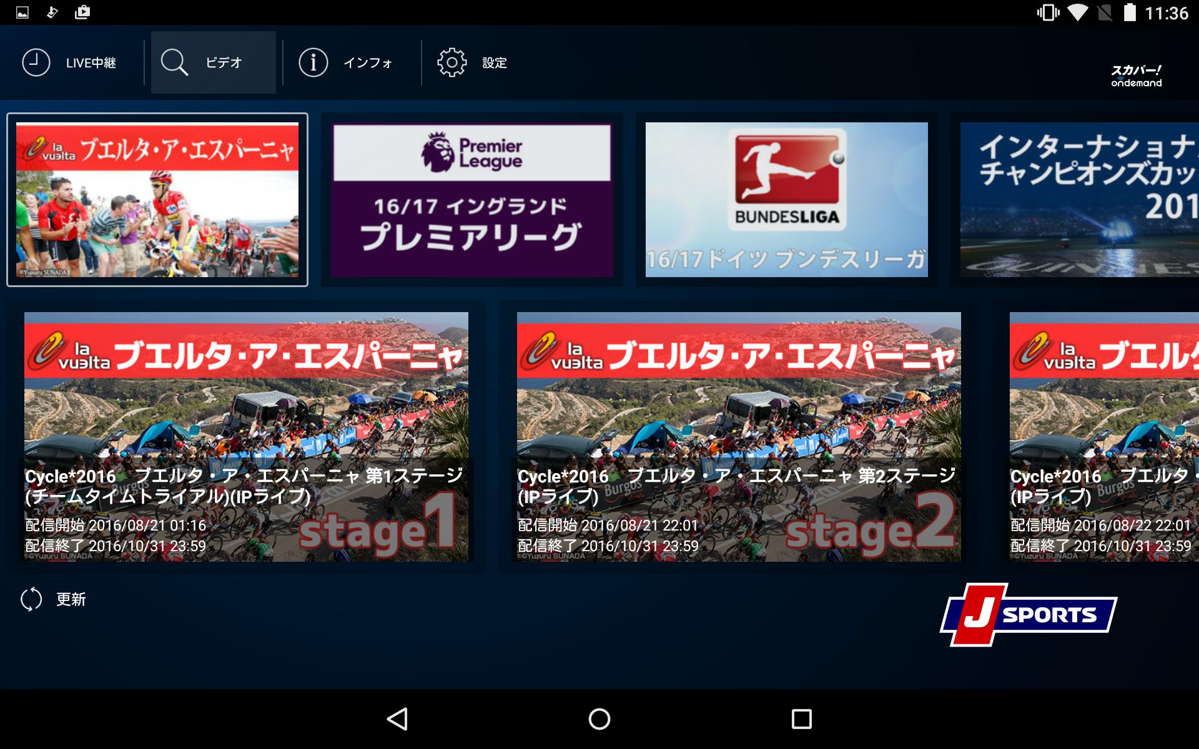Open the 設定 gear icon
1199x749 pixels.
pos(451,62)
